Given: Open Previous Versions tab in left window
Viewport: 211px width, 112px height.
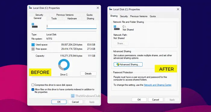Looking at the screenshot, I should coord(65,15).
